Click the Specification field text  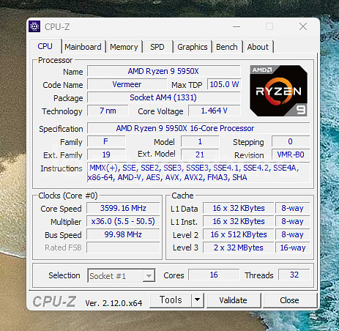click(198, 128)
